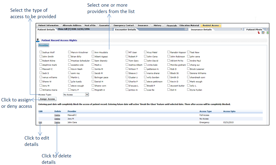Tick the Monika graham checkbox
This screenshot has height=165, width=276.
[x=168, y=64]
